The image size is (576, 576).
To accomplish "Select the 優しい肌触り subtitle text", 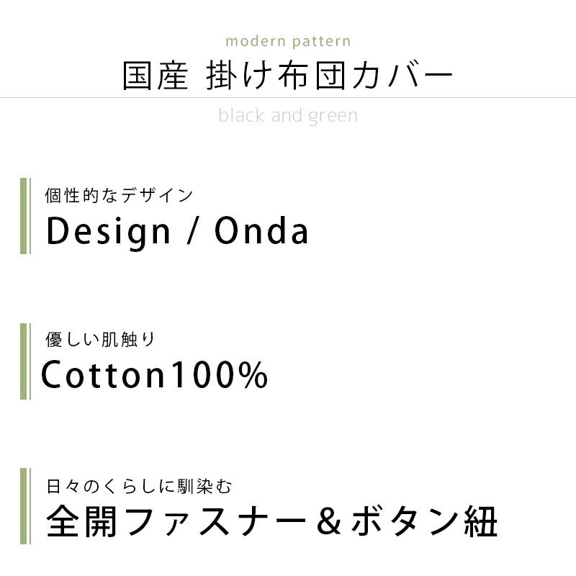I will pos(101,339).
